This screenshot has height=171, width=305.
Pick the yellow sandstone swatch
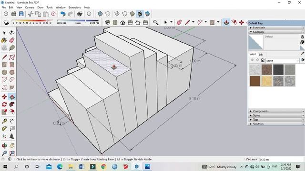pos(266,81)
